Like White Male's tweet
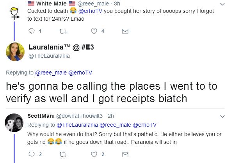 pyautogui.click(x=94, y=32)
